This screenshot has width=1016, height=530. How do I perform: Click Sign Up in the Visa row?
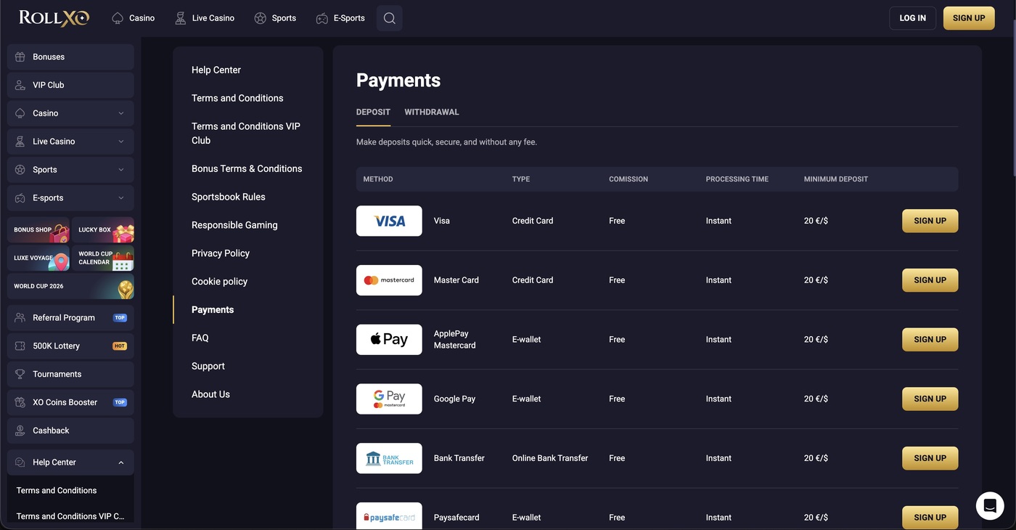(x=930, y=221)
